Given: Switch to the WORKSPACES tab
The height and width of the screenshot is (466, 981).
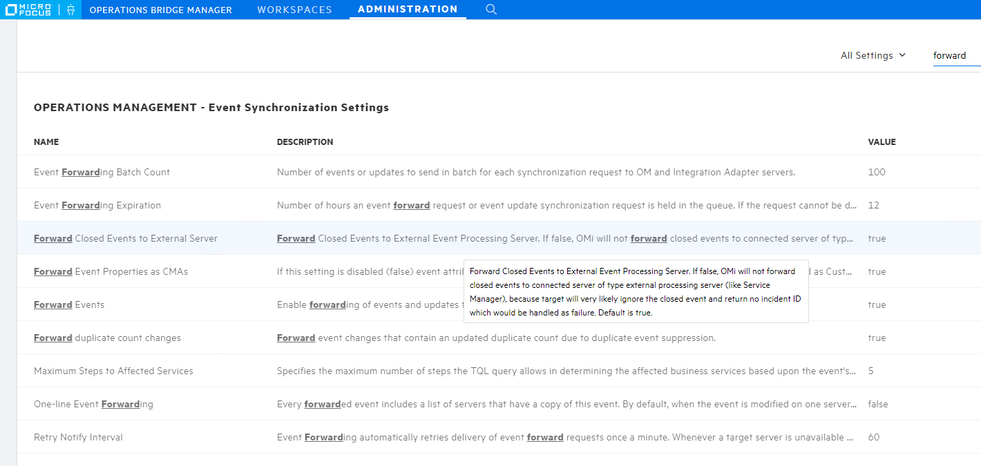Looking at the screenshot, I should pos(294,9).
